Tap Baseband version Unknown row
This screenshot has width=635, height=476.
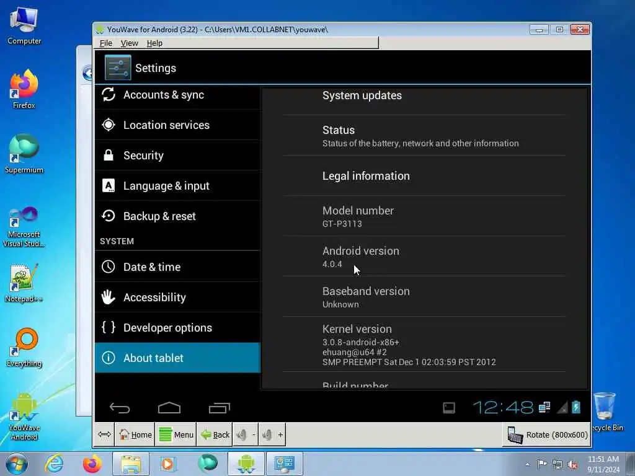(x=424, y=297)
